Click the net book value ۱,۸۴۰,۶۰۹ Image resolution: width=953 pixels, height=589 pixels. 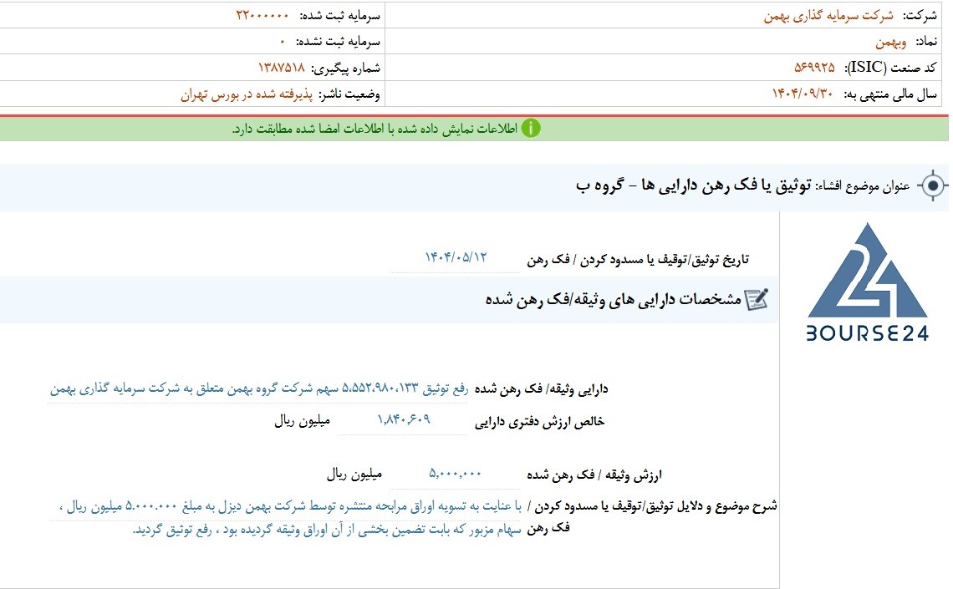(404, 419)
